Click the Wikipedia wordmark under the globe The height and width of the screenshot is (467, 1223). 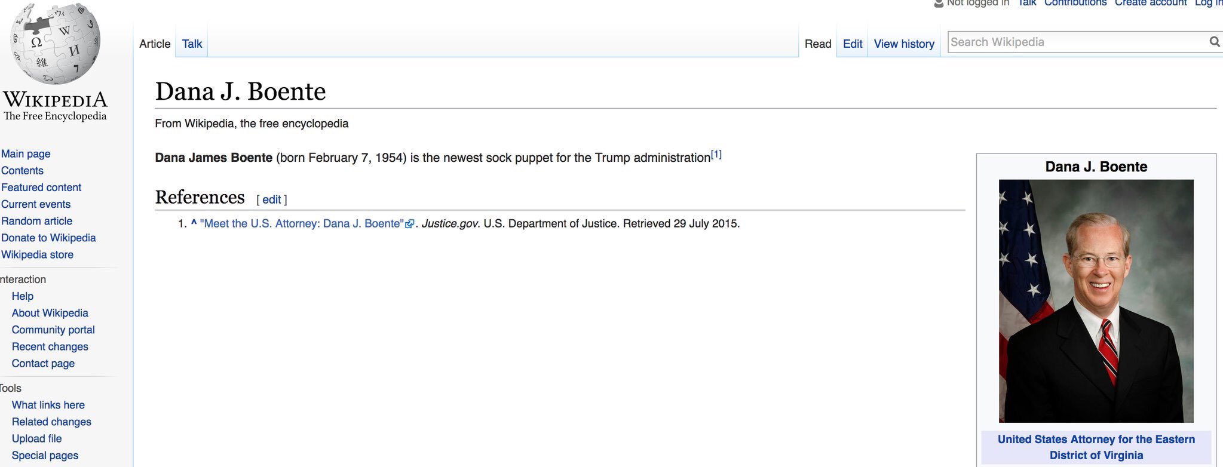point(55,100)
